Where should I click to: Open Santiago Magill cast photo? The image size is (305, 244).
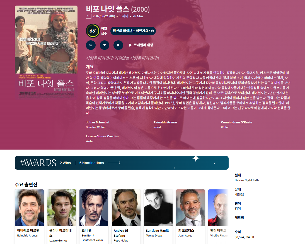point(158,208)
